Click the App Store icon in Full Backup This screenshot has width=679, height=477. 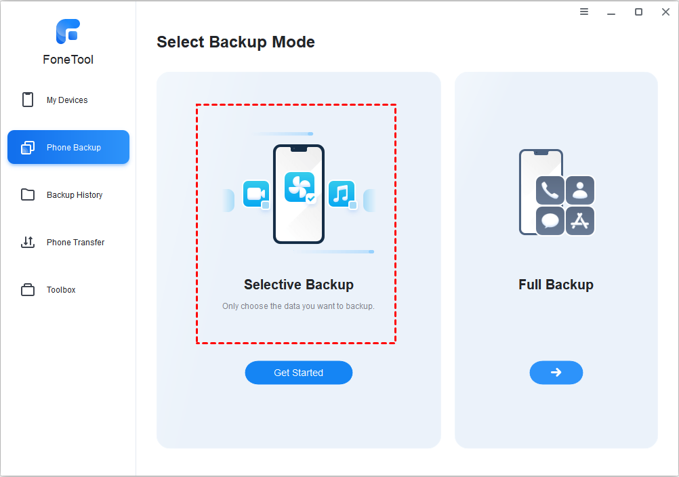click(x=580, y=221)
